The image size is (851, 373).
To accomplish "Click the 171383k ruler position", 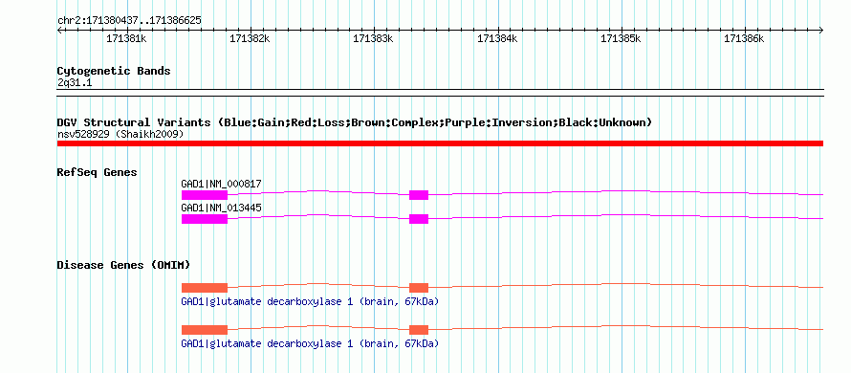I will pos(373,38).
